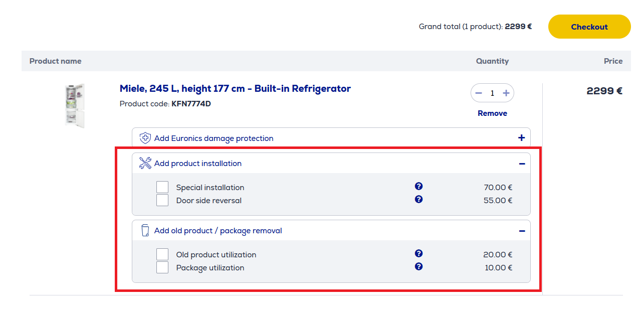Collapse the product installation section
Viewport: 640px width, 310px height.
click(x=522, y=164)
